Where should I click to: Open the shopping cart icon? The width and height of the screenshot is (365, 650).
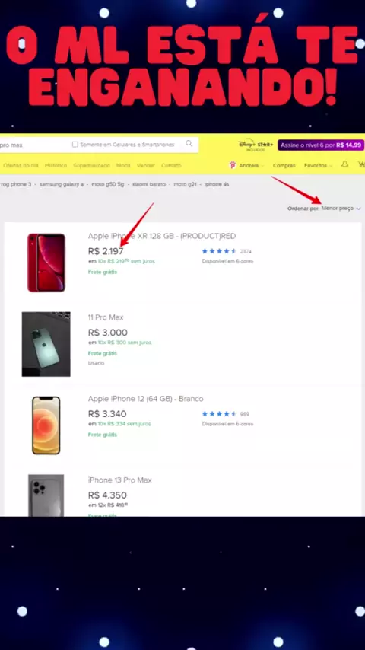click(361, 164)
